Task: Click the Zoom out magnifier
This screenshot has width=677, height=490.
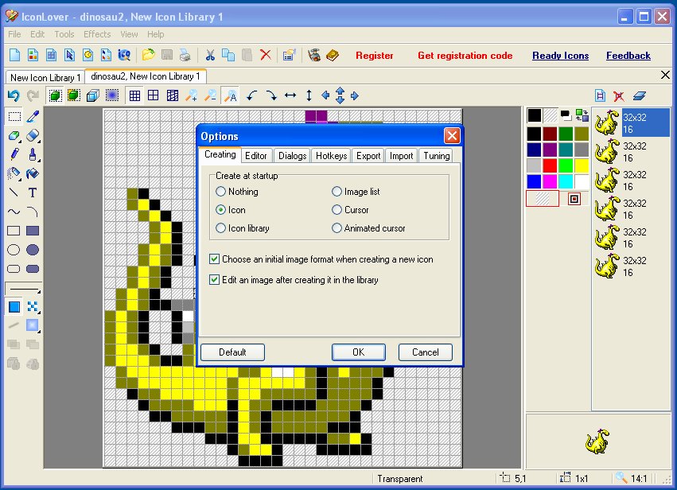Action: point(210,95)
